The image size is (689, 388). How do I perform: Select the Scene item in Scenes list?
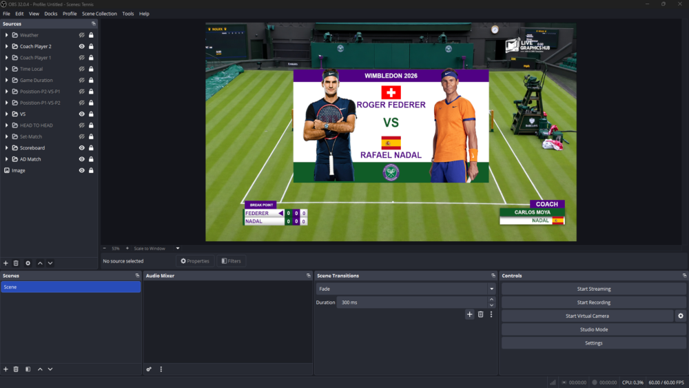pos(71,287)
